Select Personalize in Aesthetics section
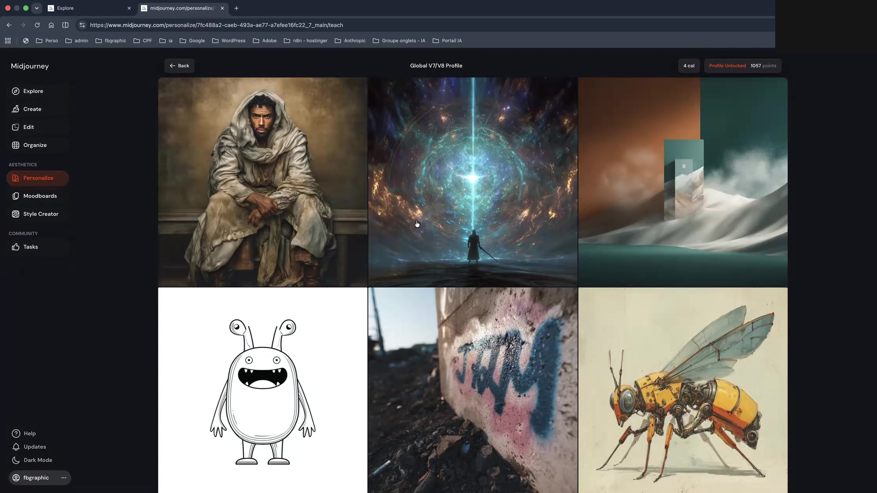The width and height of the screenshot is (877, 493). click(x=38, y=178)
